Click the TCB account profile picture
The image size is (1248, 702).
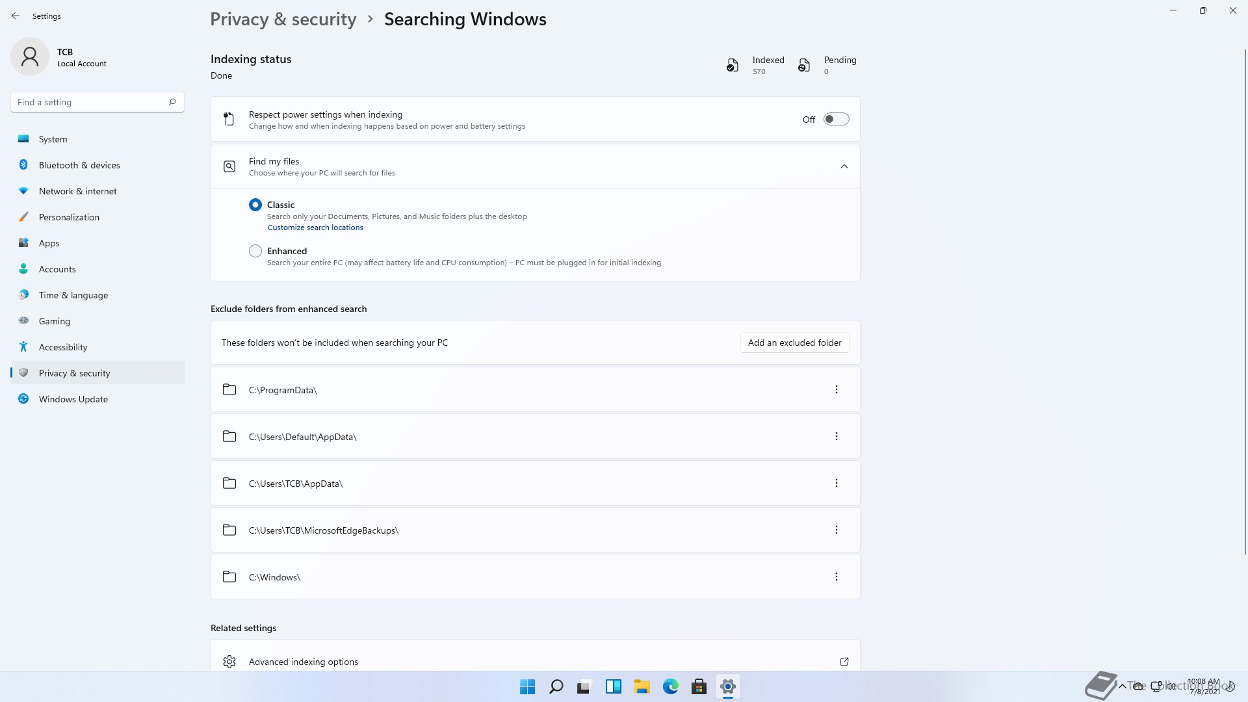(30, 57)
